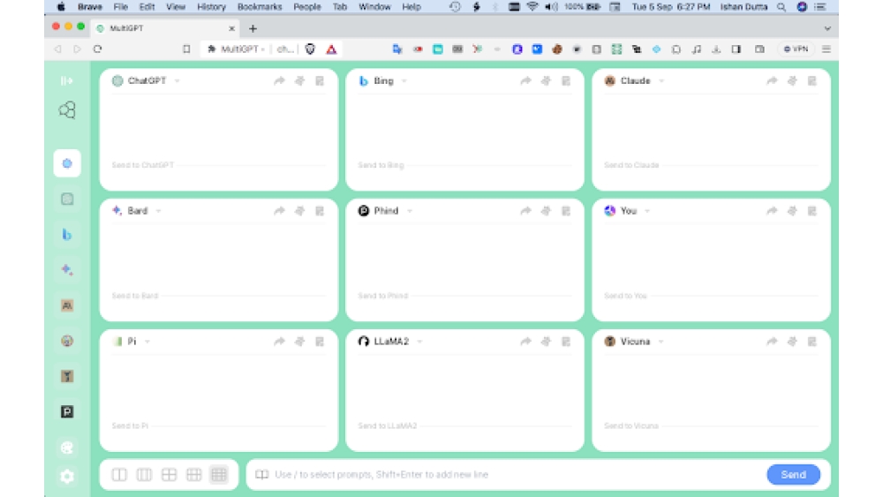Click the Wi-Fi menu bar icon

(x=532, y=7)
